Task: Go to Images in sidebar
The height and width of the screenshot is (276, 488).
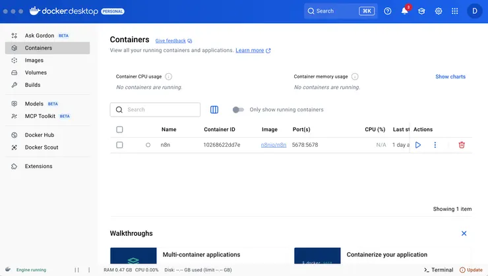Action: (x=47, y=61)
